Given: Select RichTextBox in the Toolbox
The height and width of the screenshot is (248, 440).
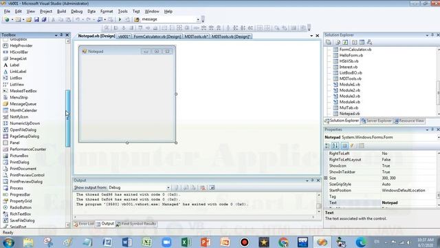Looking at the screenshot, I should tap(20, 214).
